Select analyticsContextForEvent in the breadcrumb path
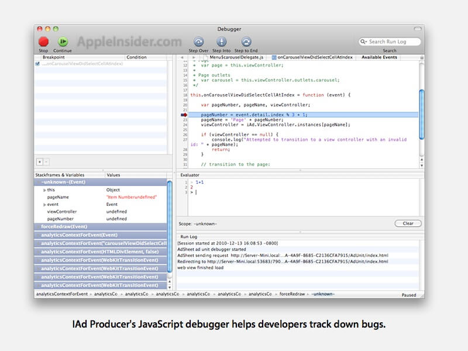Screen dimensions: 468x351 (62, 294)
